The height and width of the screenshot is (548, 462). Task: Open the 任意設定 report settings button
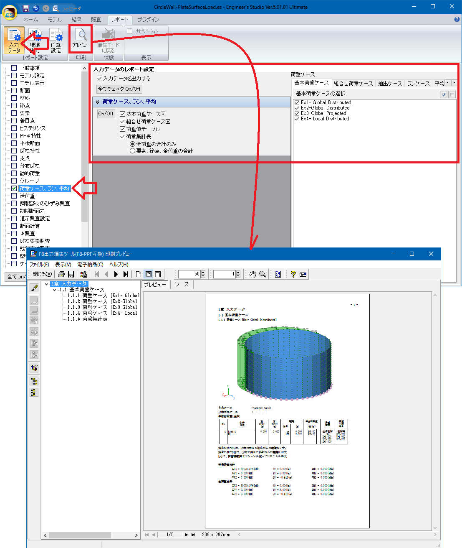point(56,41)
